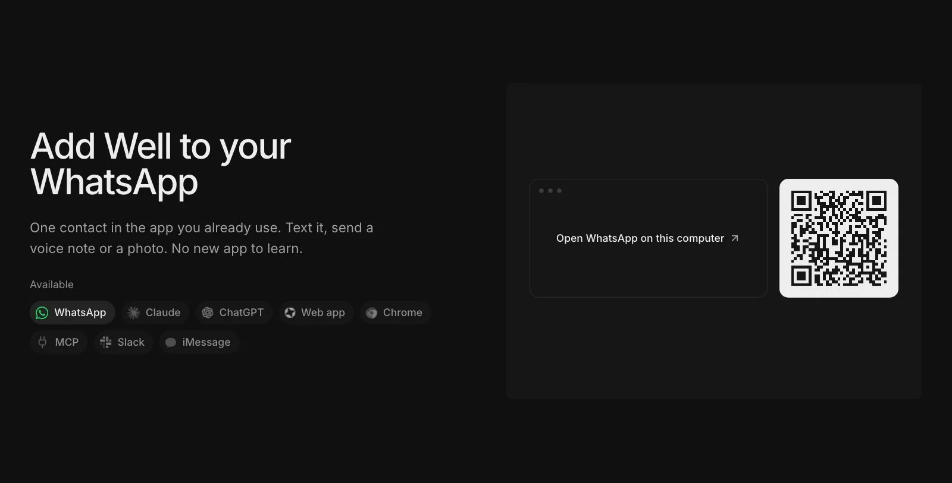Choose the Slack tab
952x483 pixels.
click(x=123, y=342)
